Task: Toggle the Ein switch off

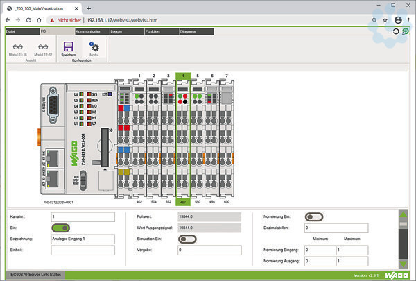Action: point(61,227)
